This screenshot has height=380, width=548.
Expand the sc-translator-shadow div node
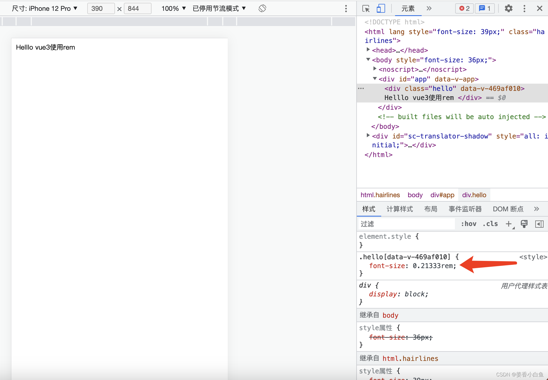point(368,135)
